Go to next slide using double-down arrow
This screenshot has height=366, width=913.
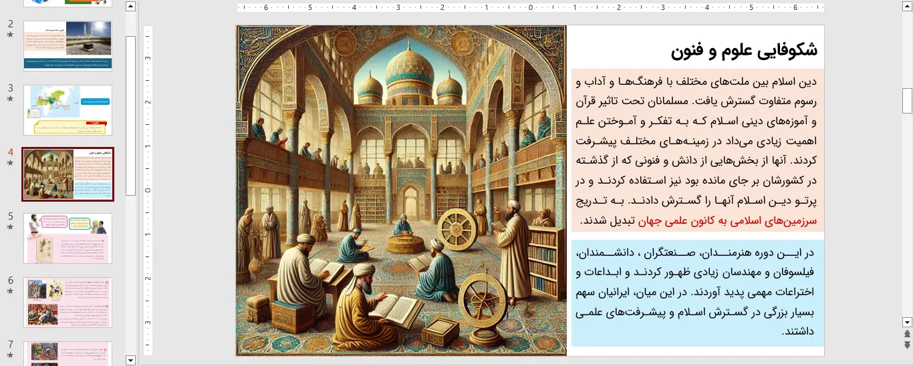[x=907, y=345]
